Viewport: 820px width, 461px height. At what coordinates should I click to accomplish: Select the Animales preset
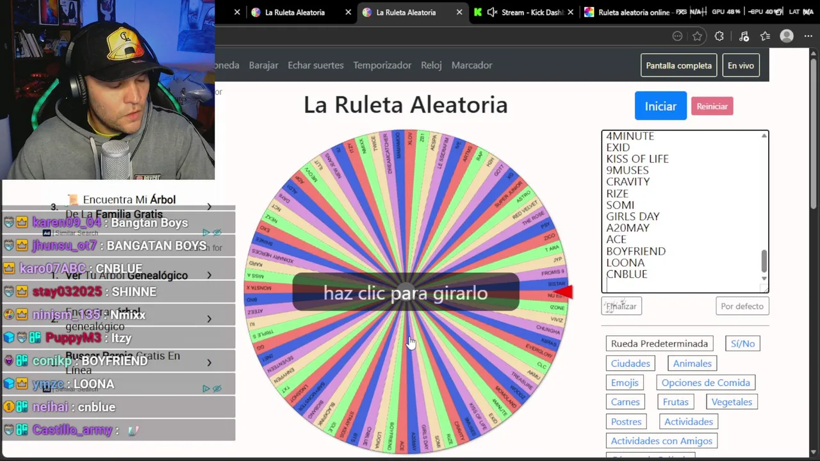(692, 363)
